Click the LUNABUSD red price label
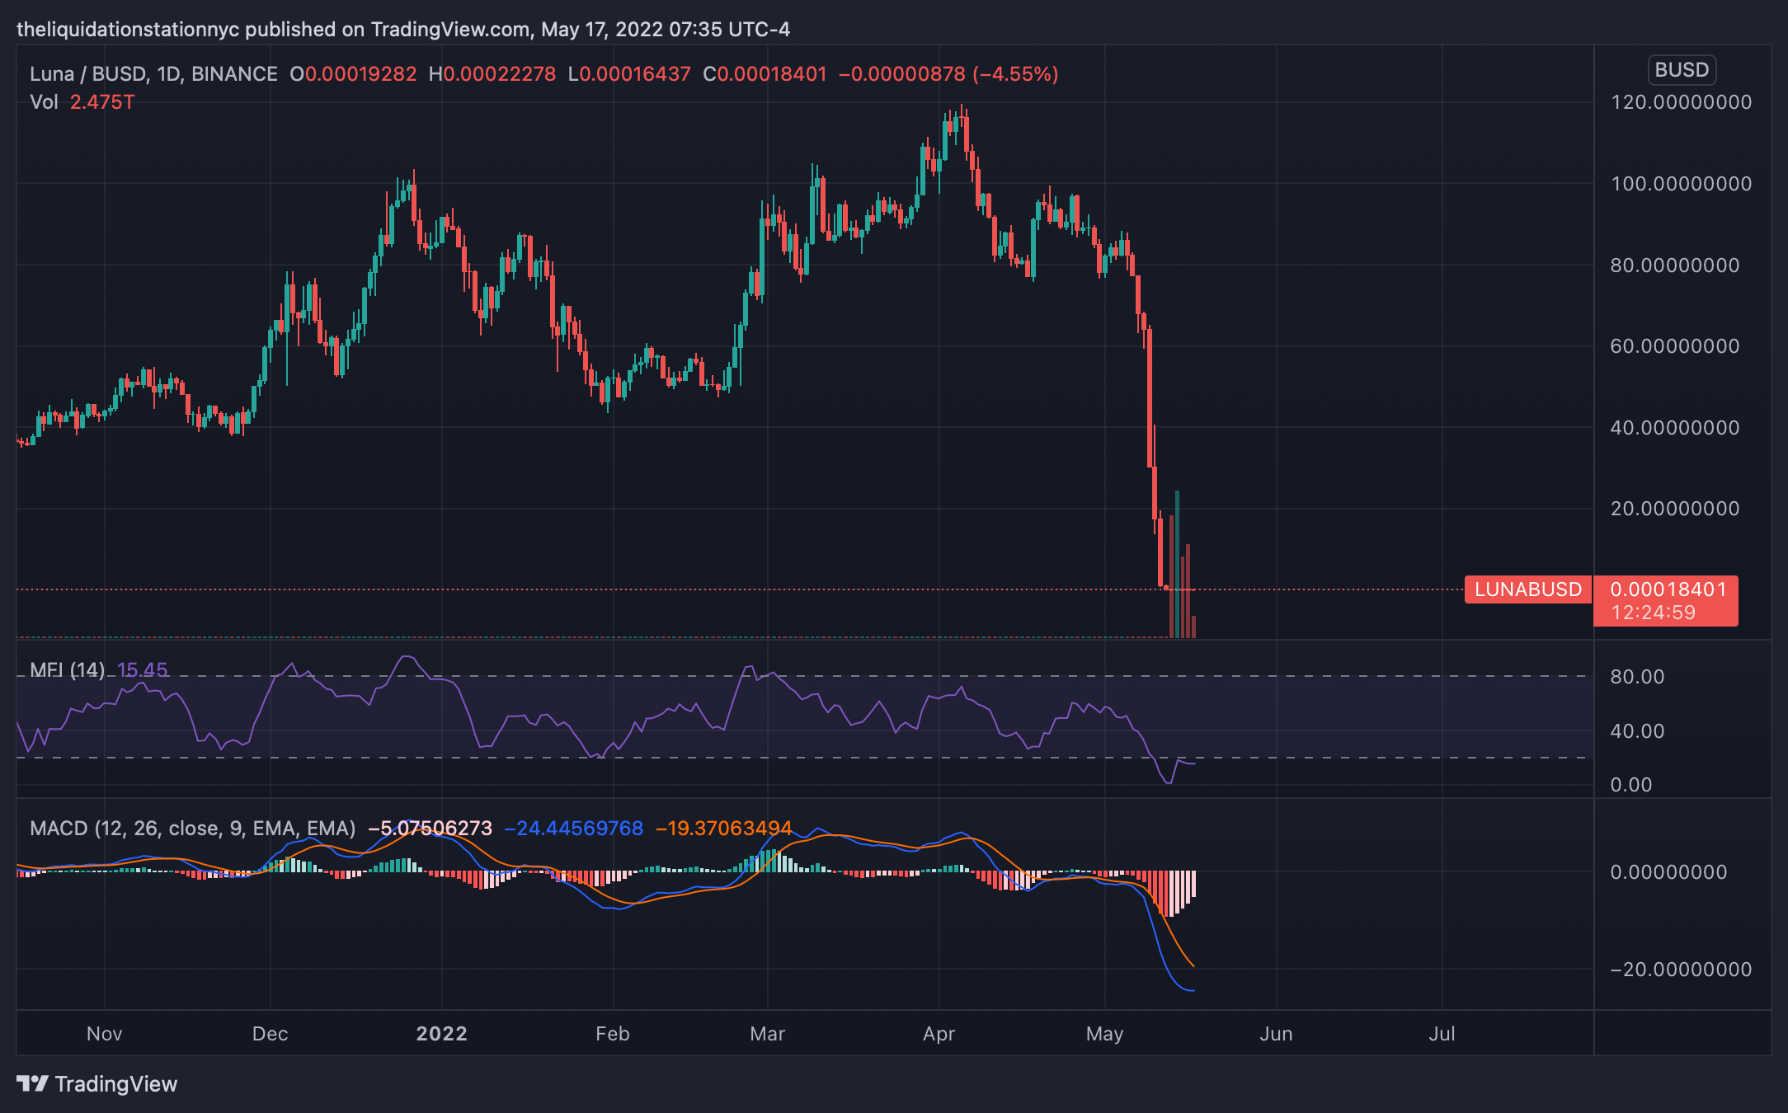This screenshot has width=1788, height=1113. point(1527,589)
